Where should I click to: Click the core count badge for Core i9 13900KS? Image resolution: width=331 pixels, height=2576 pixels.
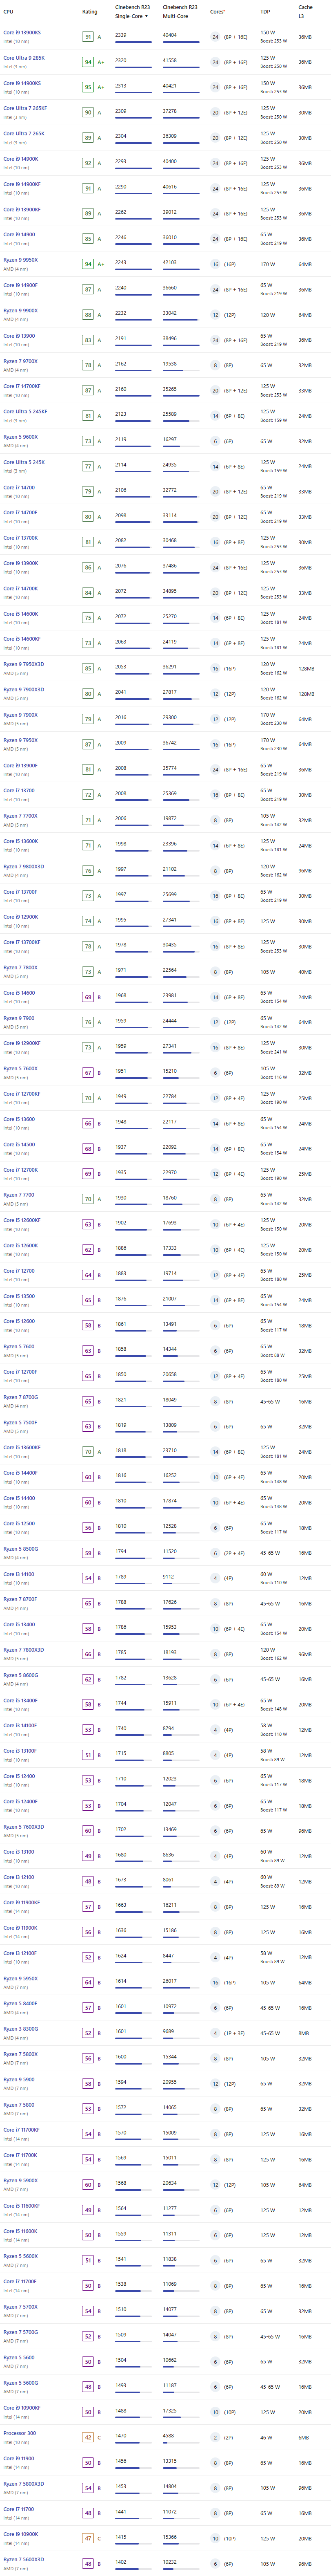[x=215, y=37]
